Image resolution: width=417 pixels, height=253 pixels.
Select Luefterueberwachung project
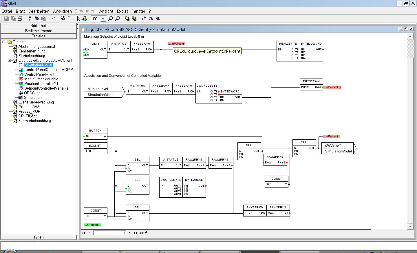point(36,102)
